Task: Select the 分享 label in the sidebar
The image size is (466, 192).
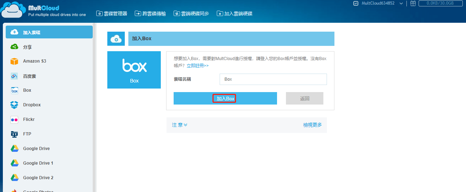Action: tap(27, 47)
